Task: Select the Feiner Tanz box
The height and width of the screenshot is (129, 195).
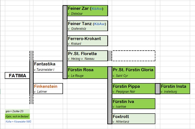Action: click(x=87, y=26)
